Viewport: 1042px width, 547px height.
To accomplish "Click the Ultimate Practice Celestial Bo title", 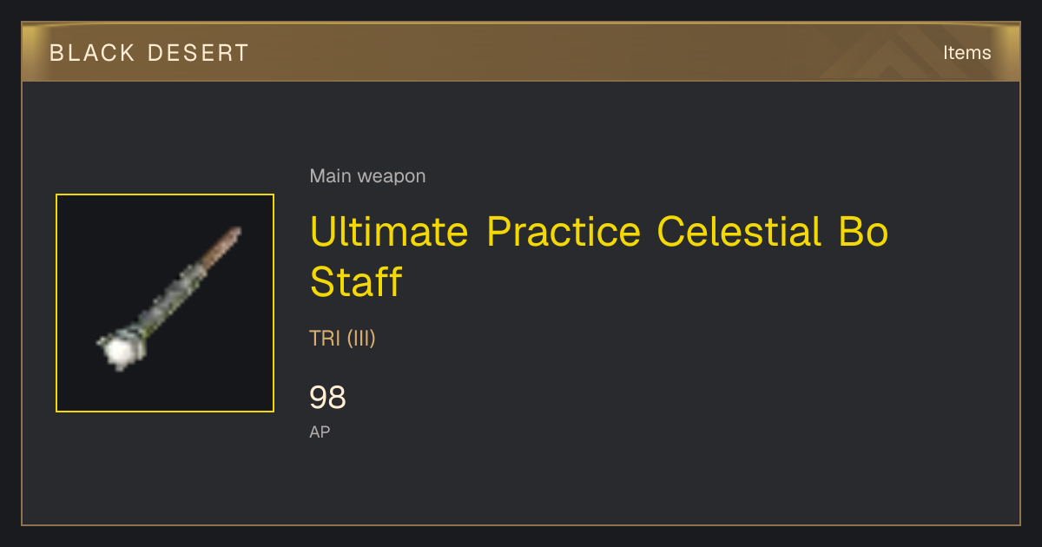I will 599,232.
